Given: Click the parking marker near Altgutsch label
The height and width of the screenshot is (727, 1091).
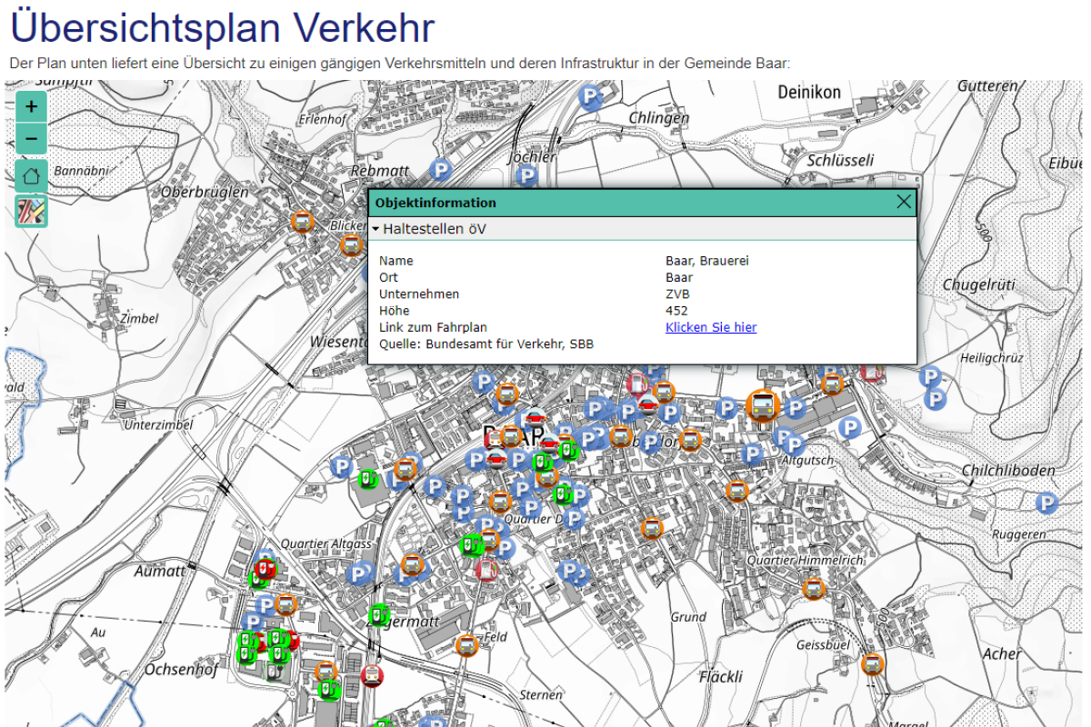Looking at the screenshot, I should pos(794,444).
